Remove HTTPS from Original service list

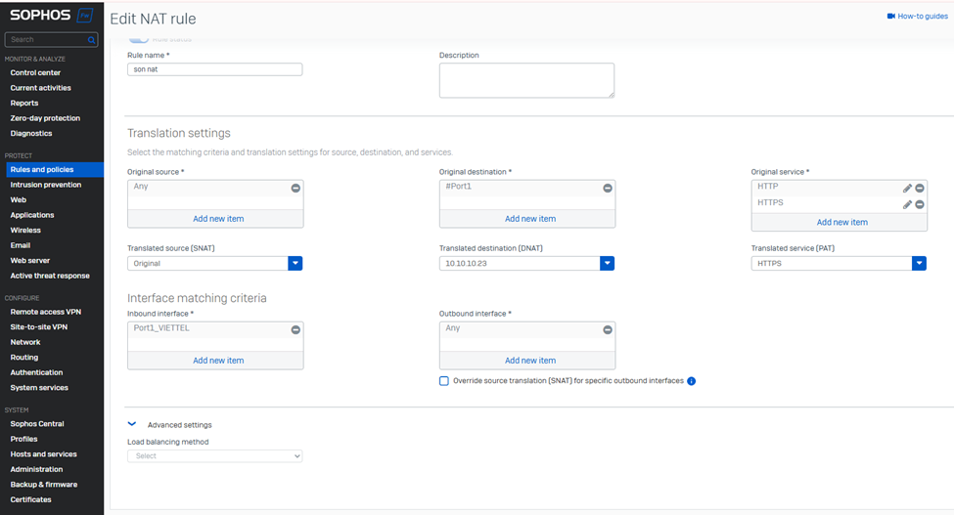coord(920,204)
